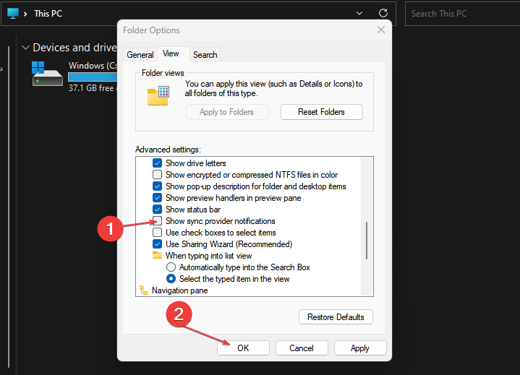Click the breadcrumb arrow before This PC
The width and height of the screenshot is (520, 375).
(25, 14)
